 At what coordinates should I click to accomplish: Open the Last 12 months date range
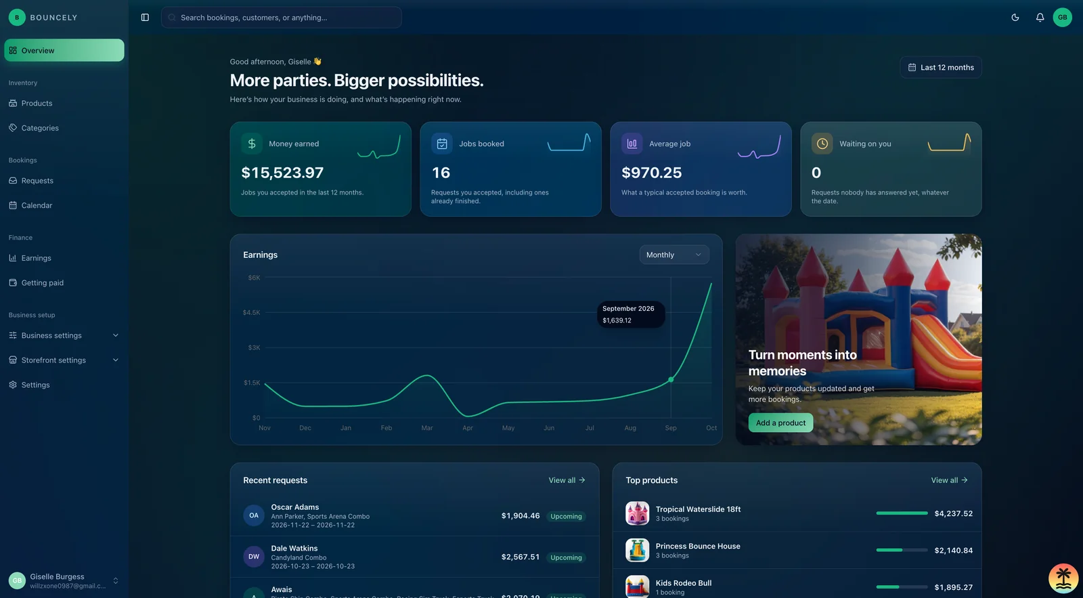[x=941, y=67]
